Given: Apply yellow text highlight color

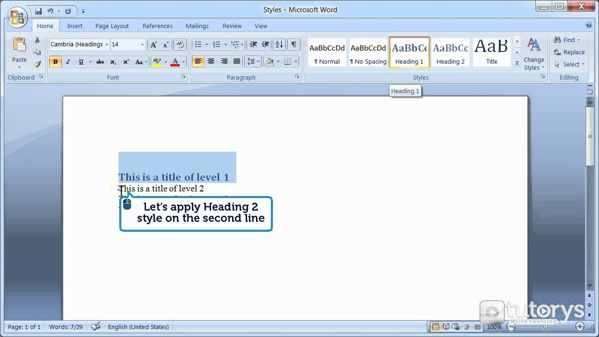Looking at the screenshot, I should pyautogui.click(x=157, y=62).
